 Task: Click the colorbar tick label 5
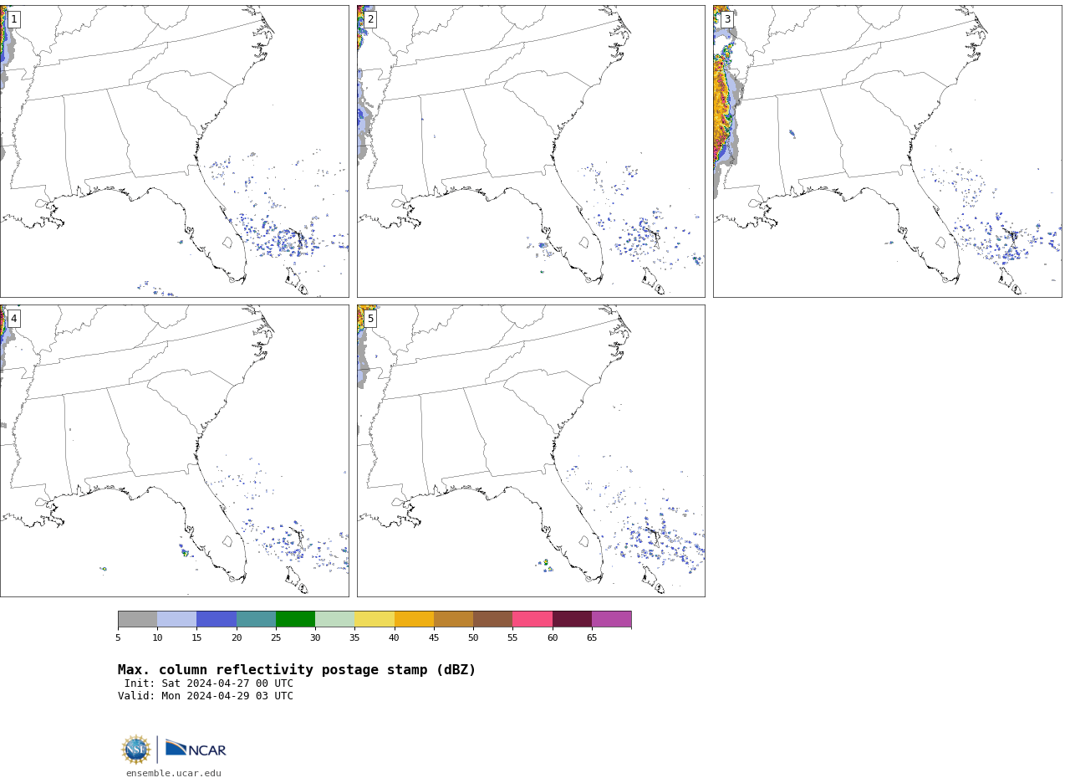click(x=118, y=638)
